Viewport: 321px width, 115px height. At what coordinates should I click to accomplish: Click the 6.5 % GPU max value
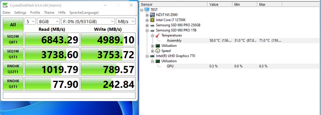(x=263, y=66)
